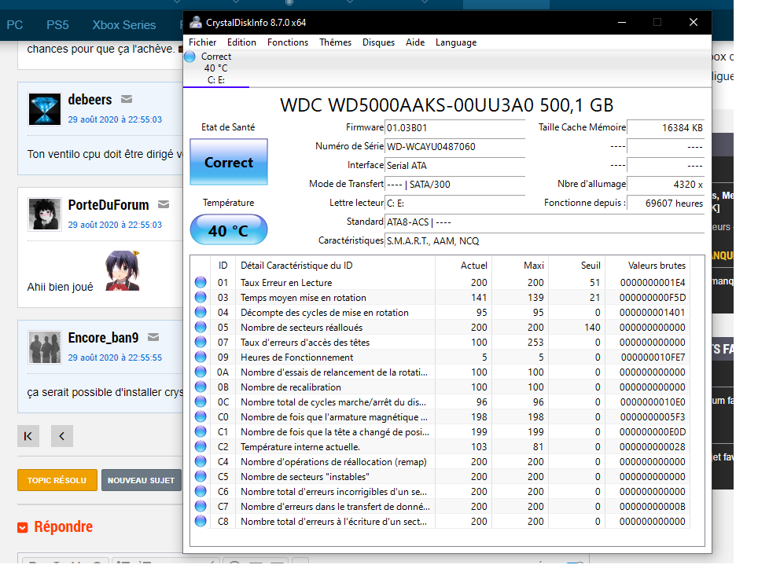Click the message envelope icon next to PorteDuForum

tap(164, 204)
